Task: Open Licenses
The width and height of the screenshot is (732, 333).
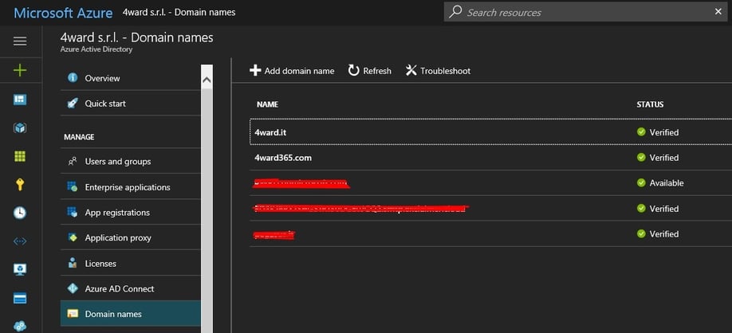Action: (131, 263)
